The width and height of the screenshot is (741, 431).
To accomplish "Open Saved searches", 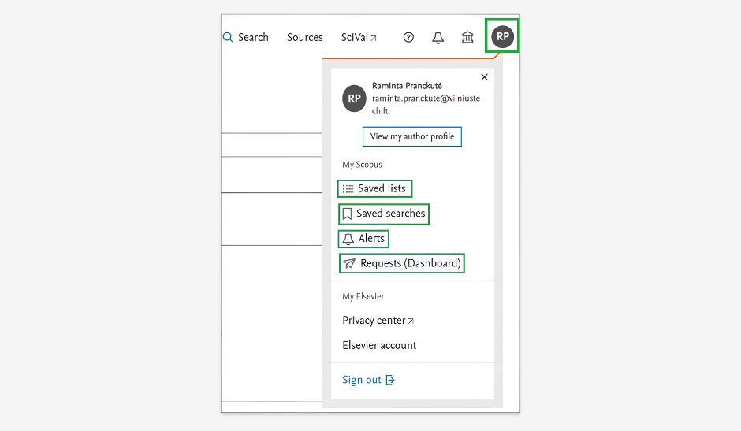I will coord(384,214).
